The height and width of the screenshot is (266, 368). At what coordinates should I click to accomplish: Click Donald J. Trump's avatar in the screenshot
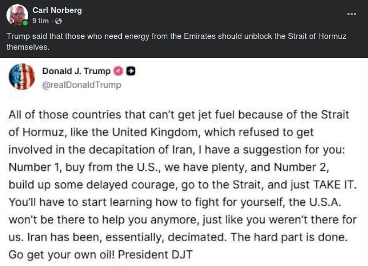22,76
